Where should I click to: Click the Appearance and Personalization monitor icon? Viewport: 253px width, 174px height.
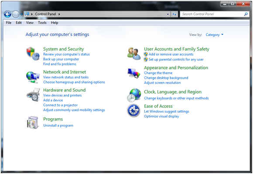tap(134, 73)
